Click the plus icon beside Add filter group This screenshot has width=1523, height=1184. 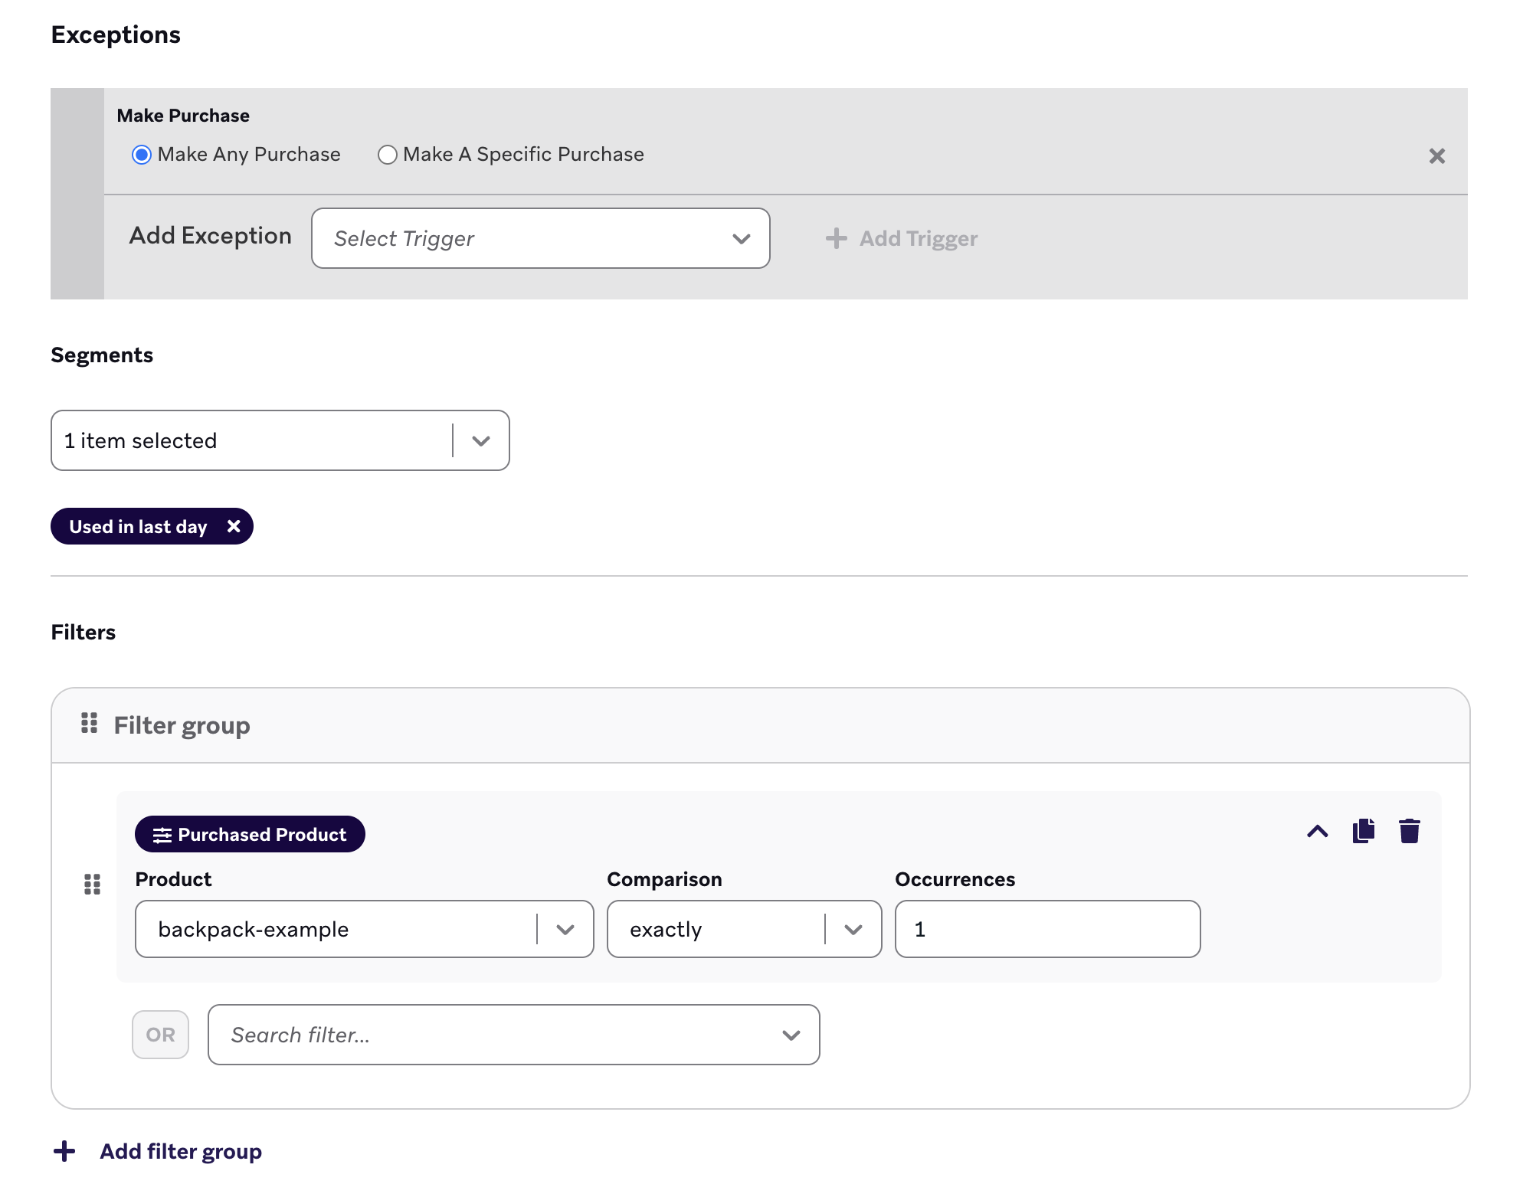click(x=64, y=1151)
